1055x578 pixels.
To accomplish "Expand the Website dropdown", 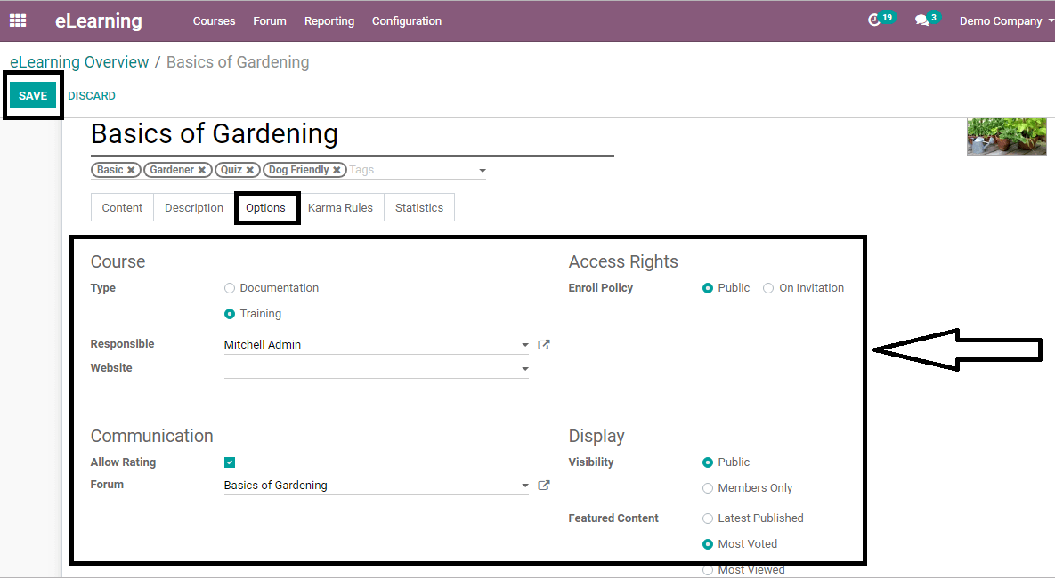I will 524,369.
